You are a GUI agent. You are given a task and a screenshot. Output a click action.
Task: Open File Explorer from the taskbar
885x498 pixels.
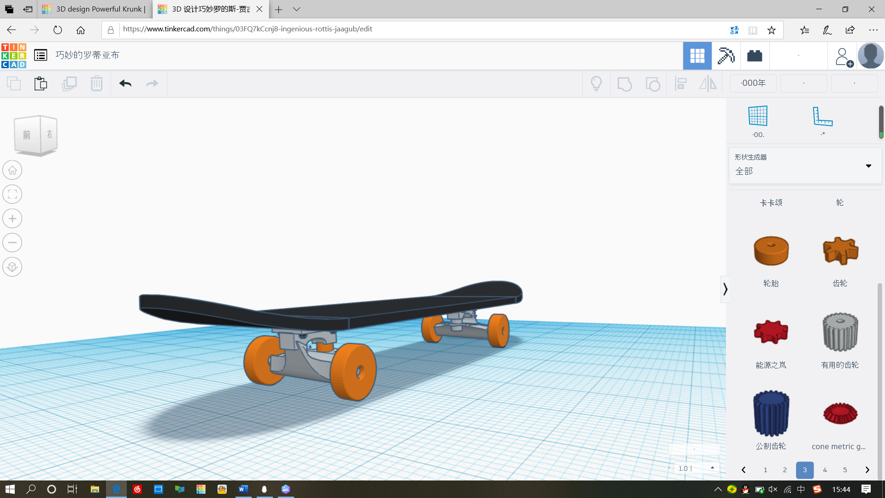tap(95, 489)
